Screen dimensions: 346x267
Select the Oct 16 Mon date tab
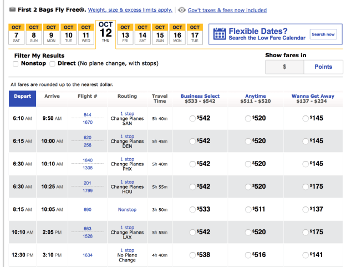[177, 34]
